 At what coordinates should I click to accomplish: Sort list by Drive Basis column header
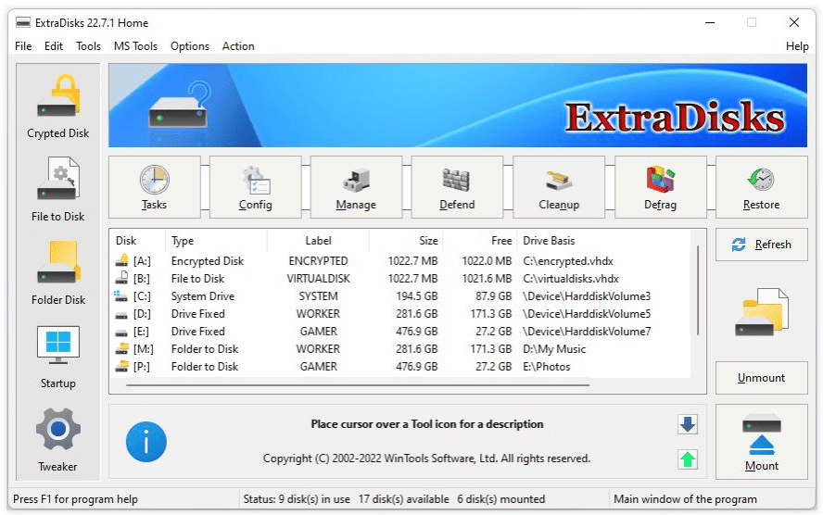tap(549, 241)
